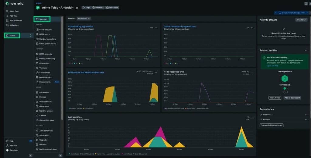Open Crash analysis
The width and height of the screenshot is (311, 158).
click(x=44, y=30)
